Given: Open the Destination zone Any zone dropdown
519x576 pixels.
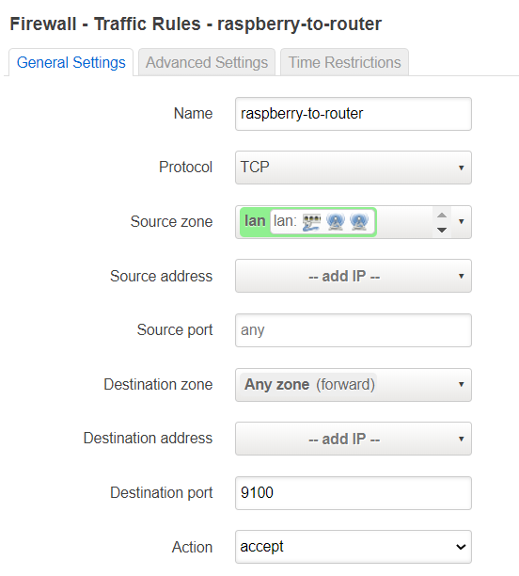Looking at the screenshot, I should (x=354, y=385).
